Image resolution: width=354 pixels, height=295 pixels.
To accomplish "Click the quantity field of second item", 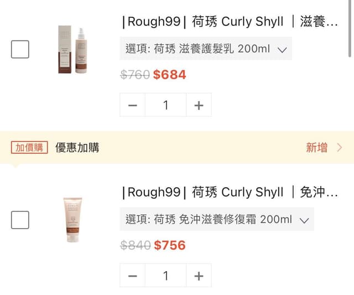I will click(166, 276).
